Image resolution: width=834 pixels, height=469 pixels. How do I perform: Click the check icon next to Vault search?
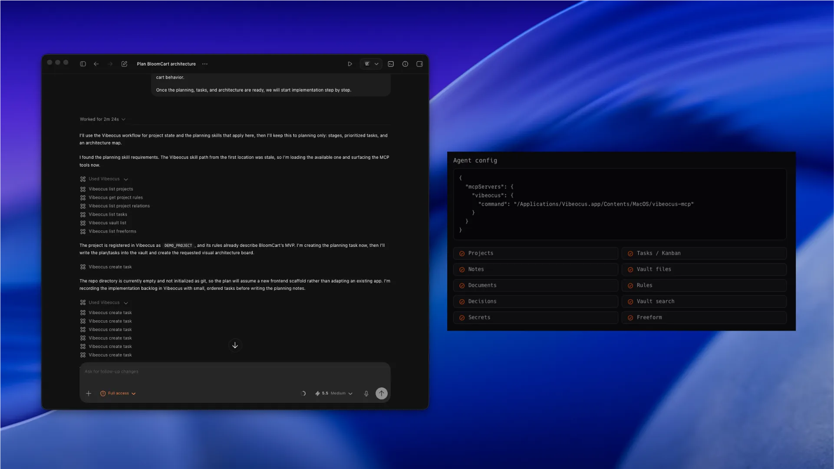(x=630, y=302)
